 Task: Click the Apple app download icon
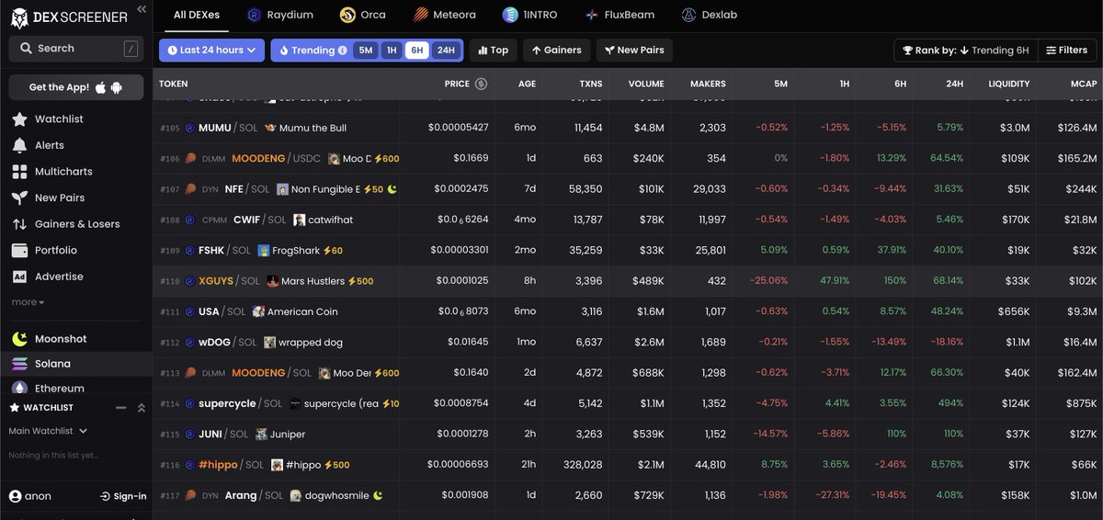point(100,87)
